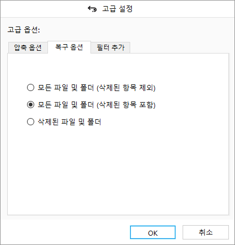Image resolution: width=235 pixels, height=245 pixels.
Task: Click the 삭제된 파일 및 폴더 label text
Action: 70,122
